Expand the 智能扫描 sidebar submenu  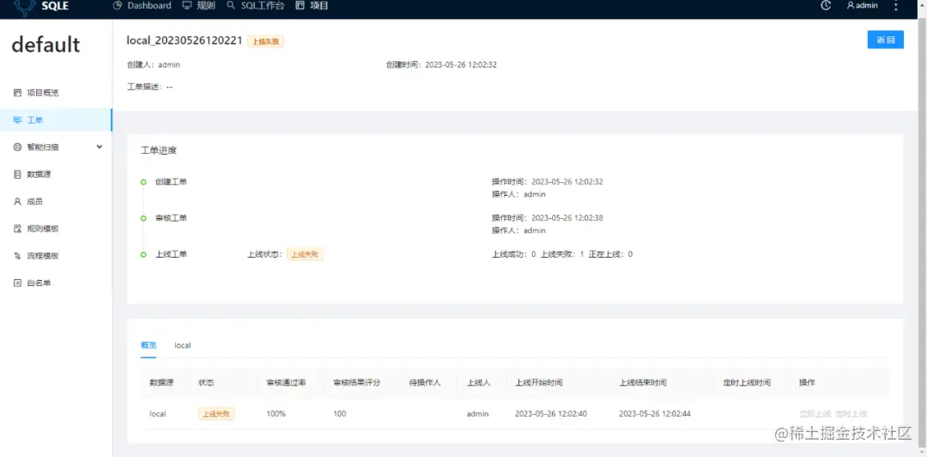pos(56,148)
